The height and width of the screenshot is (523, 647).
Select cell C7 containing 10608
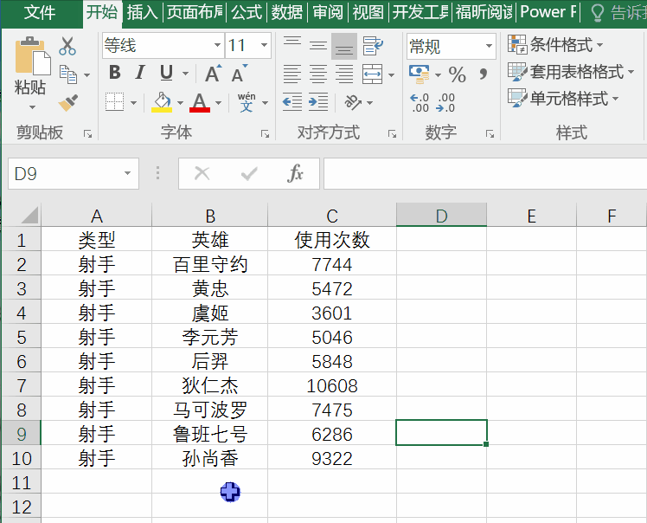click(332, 385)
